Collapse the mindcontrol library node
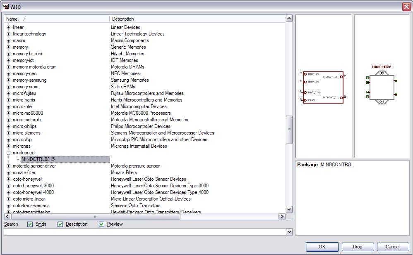Viewport: 413px width, 255px height. (8, 153)
